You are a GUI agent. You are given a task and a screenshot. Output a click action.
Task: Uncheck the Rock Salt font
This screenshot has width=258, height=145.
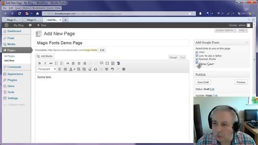click(197, 63)
